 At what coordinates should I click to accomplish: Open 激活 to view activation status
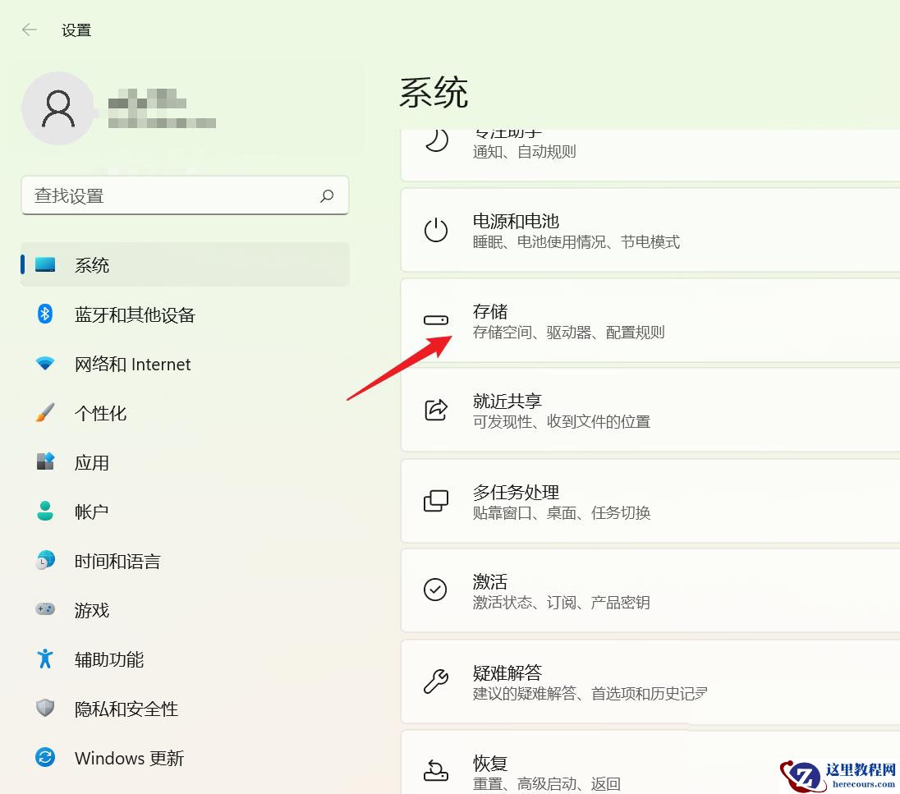tap(575, 590)
